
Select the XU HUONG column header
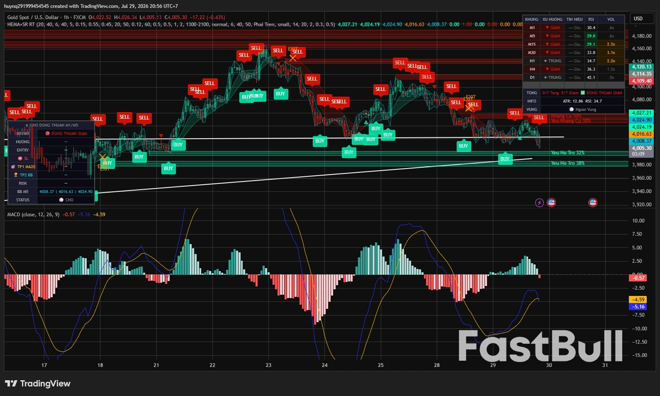pyautogui.click(x=553, y=19)
